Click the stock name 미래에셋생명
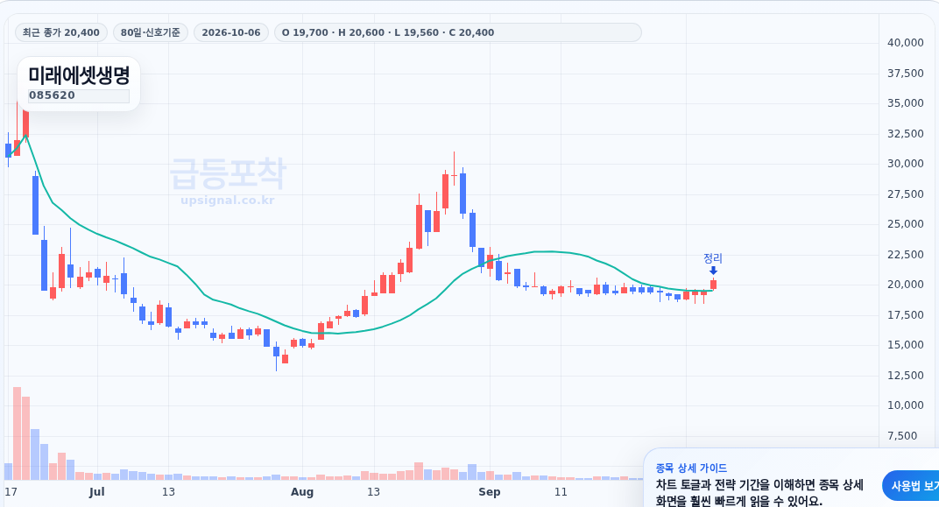The image size is (939, 507). [79, 75]
